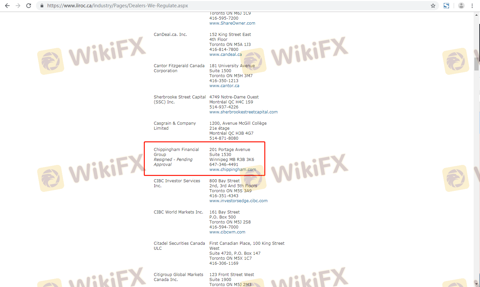View site security lock information
The image size is (480, 287).
[42, 6]
